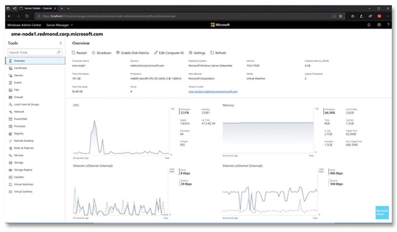Open the browser share icon
The height and width of the screenshot is (232, 397).
point(370,16)
